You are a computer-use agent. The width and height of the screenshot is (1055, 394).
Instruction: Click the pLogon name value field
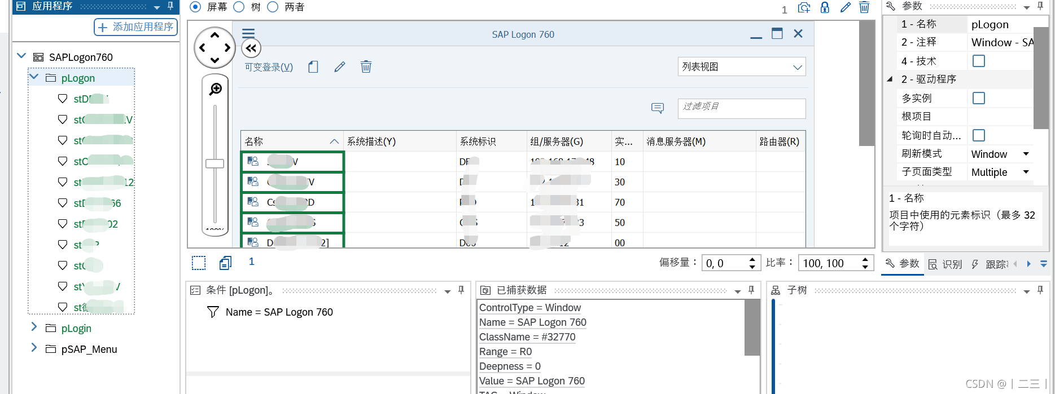[1000, 24]
